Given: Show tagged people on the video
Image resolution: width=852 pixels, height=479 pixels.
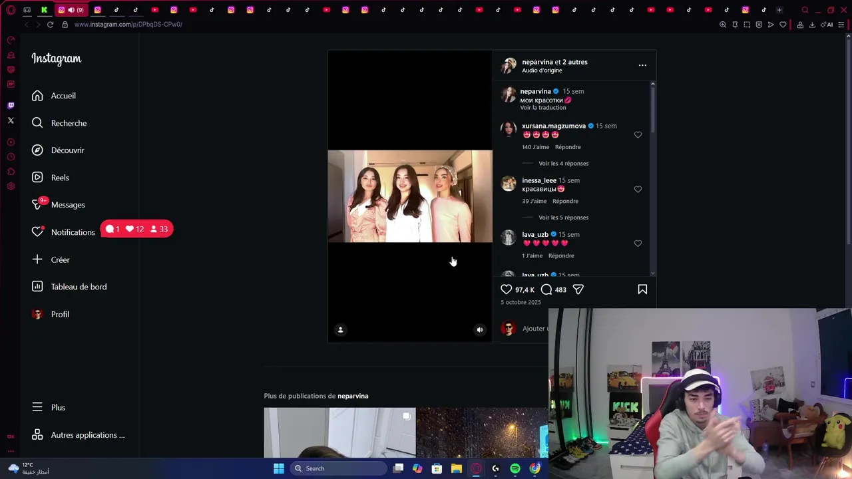Looking at the screenshot, I should click(x=340, y=329).
